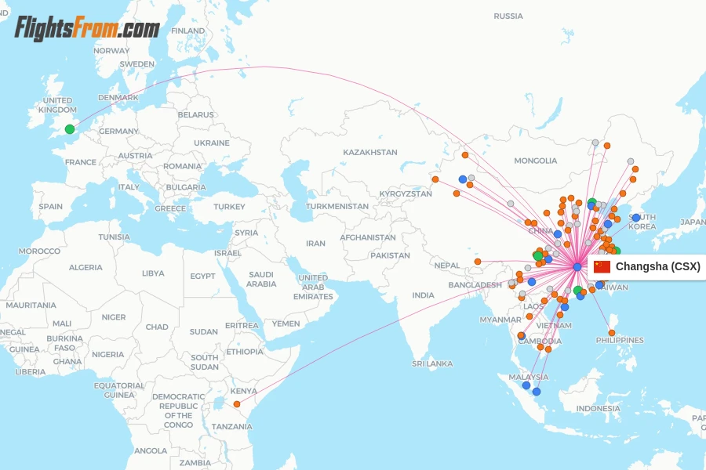Select the blue marker in northwest China
This screenshot has width=706, height=470.
click(x=462, y=179)
